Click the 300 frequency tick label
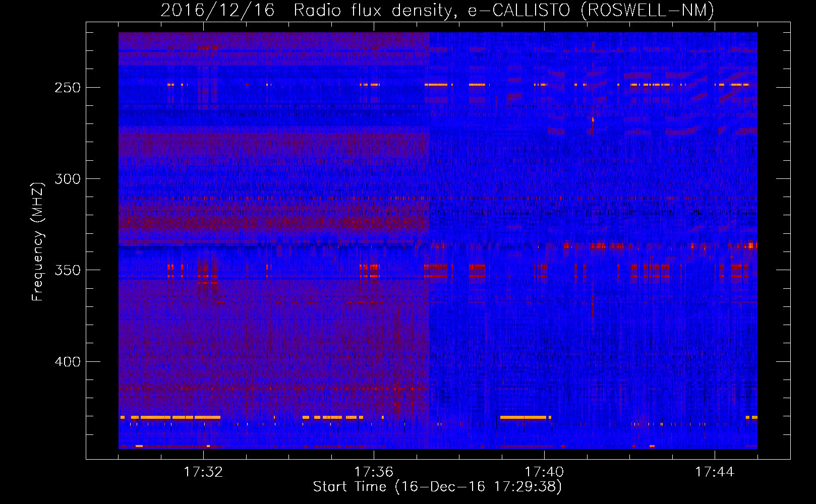The image size is (816, 504). click(x=68, y=179)
